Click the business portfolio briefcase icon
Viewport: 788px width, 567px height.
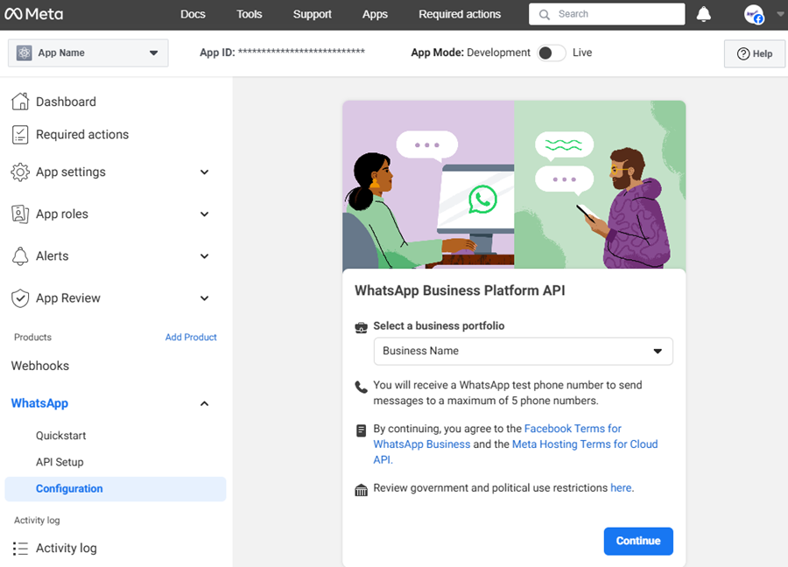click(361, 327)
